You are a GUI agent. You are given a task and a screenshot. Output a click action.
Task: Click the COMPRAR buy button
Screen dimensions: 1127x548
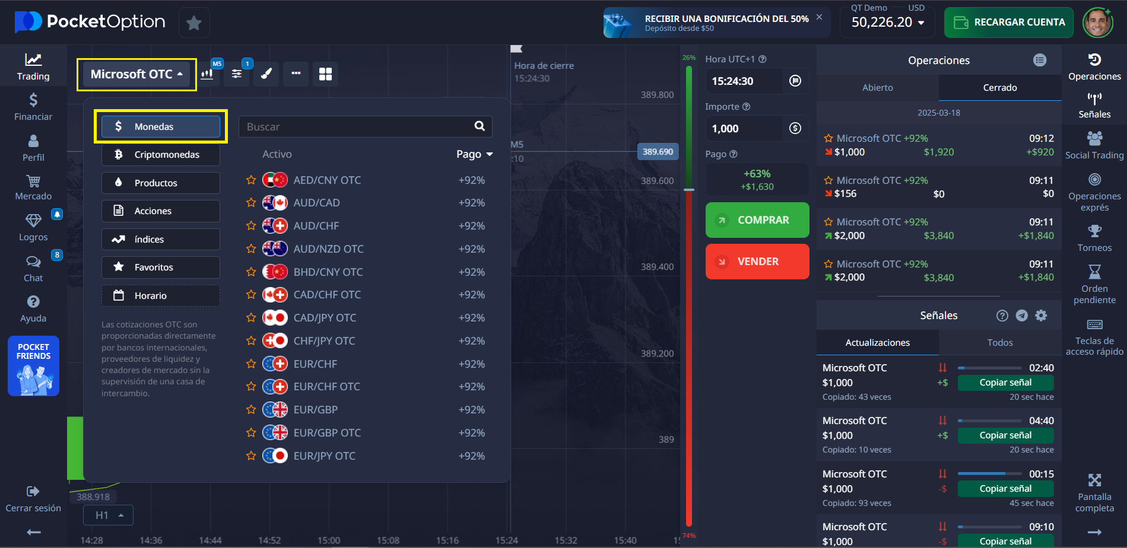(x=757, y=220)
